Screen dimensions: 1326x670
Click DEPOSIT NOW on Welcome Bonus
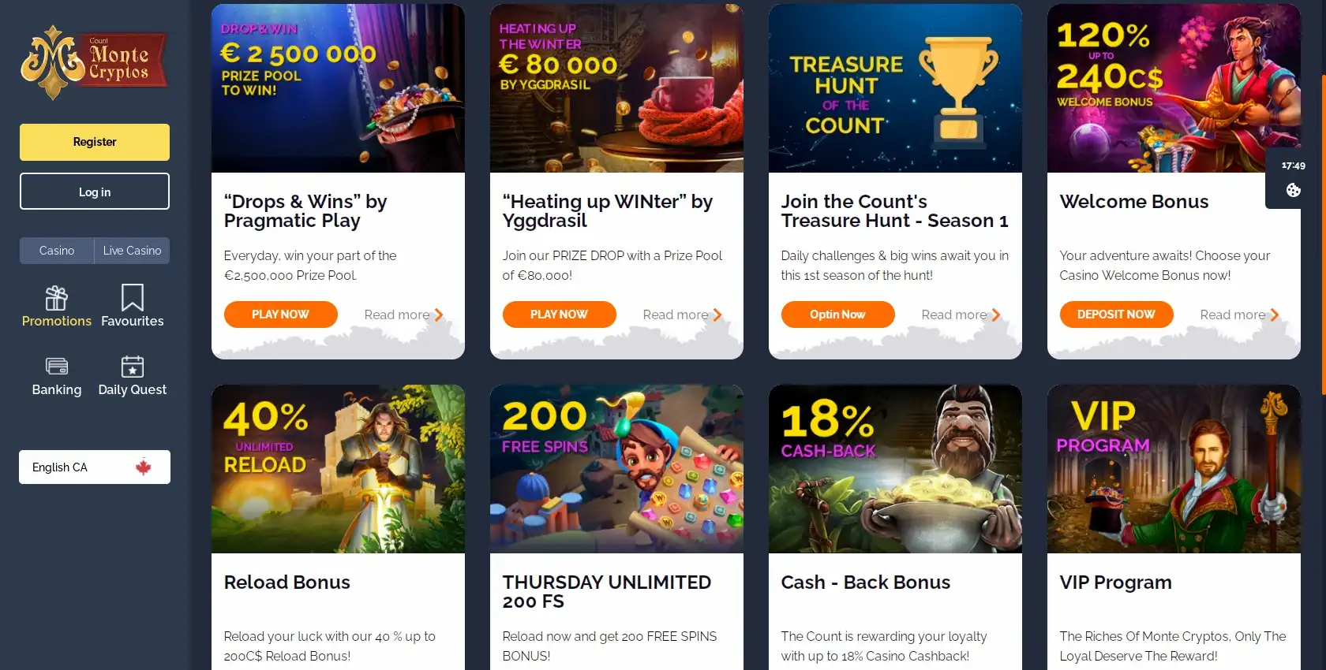point(1116,315)
